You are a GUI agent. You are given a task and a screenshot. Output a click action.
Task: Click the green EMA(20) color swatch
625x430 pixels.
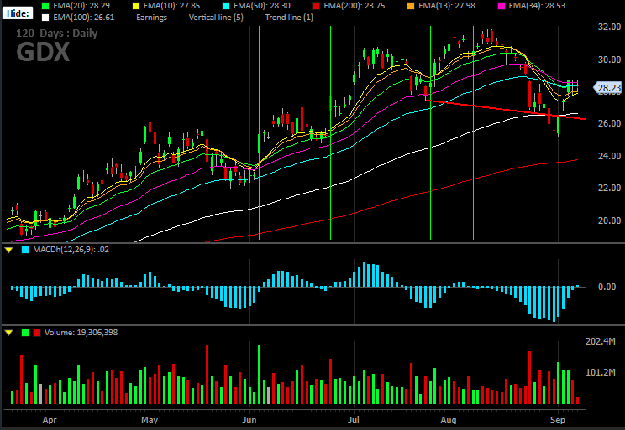[45, 6]
